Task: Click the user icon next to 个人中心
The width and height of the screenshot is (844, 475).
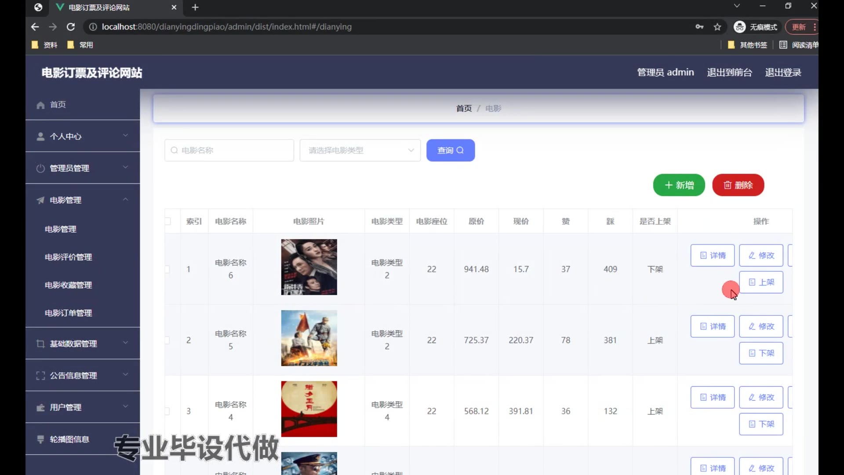Action: click(40, 137)
